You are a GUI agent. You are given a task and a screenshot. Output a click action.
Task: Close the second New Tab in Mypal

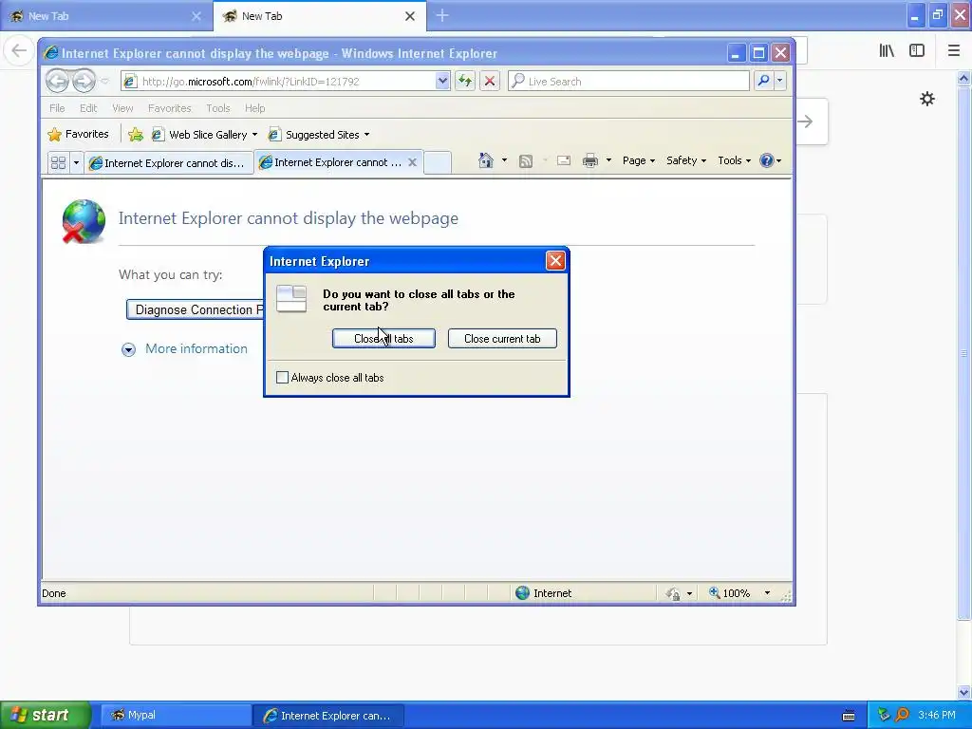[410, 16]
